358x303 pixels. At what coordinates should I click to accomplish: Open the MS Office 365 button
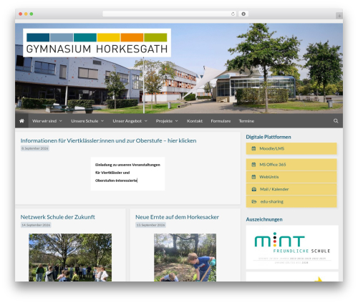click(291, 165)
